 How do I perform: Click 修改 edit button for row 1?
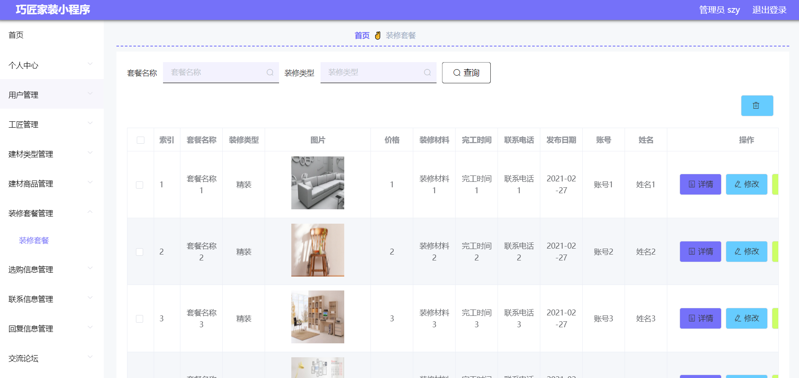click(x=746, y=184)
